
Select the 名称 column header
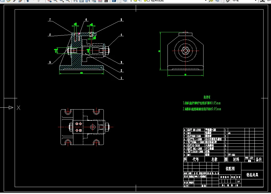[x=214, y=159]
